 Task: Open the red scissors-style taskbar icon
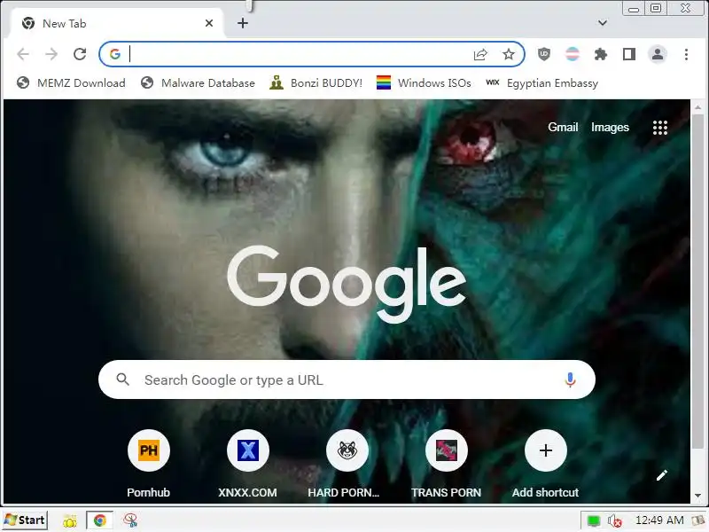130,520
